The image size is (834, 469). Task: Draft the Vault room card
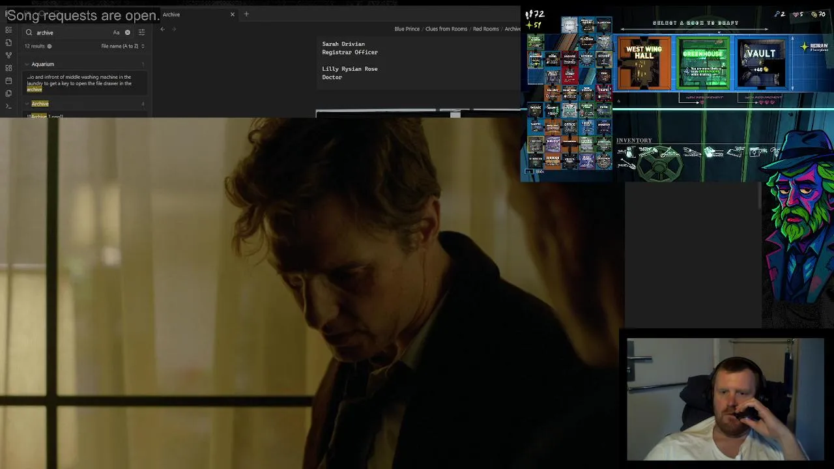761,63
